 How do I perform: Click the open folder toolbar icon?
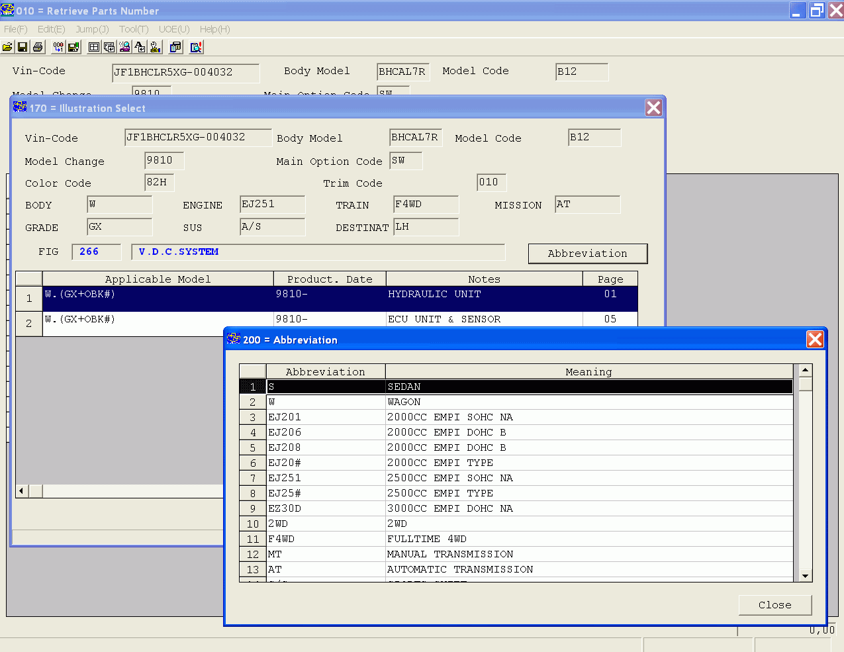(7, 47)
